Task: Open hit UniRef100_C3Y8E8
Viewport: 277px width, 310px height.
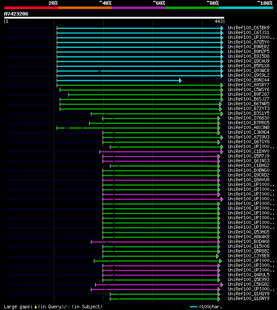Action: 248,256
